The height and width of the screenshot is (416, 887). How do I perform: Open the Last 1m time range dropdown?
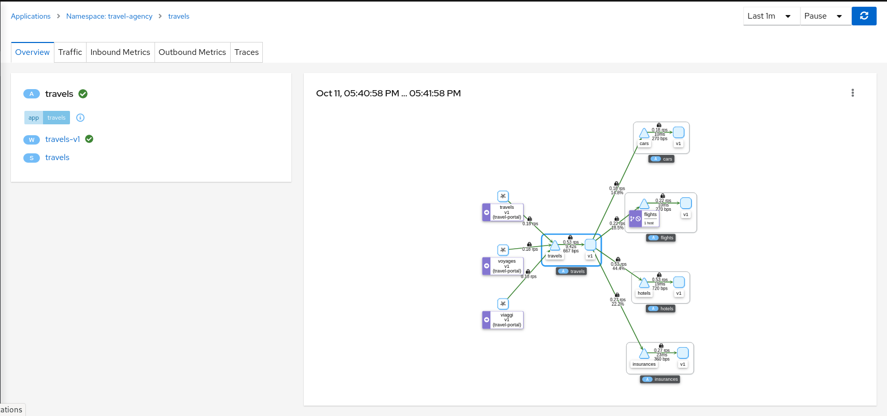click(771, 16)
